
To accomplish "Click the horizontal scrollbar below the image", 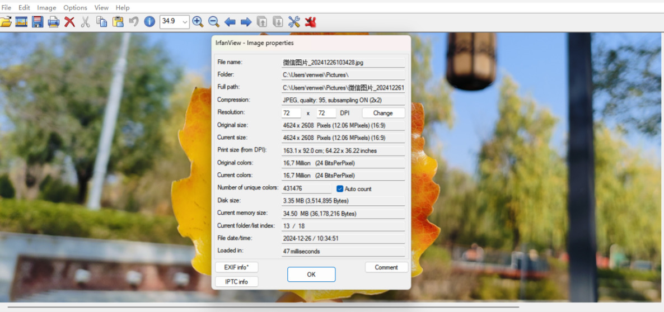I will pos(263,307).
